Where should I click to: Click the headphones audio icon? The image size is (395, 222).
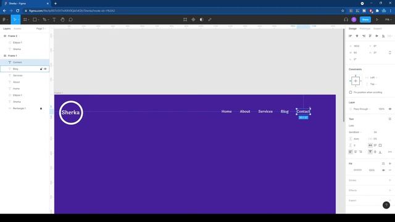pos(346,19)
